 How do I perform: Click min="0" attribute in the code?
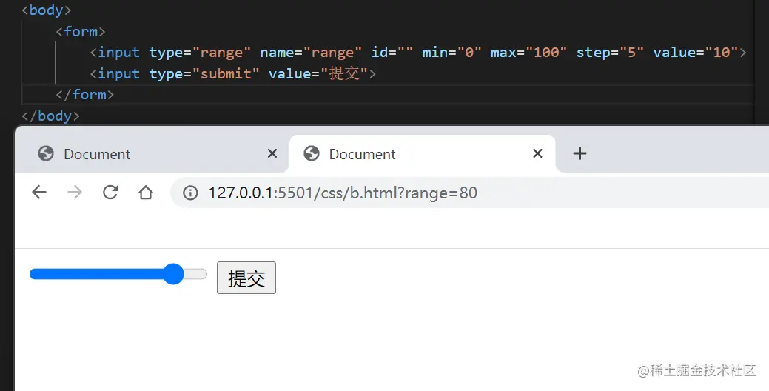click(451, 53)
